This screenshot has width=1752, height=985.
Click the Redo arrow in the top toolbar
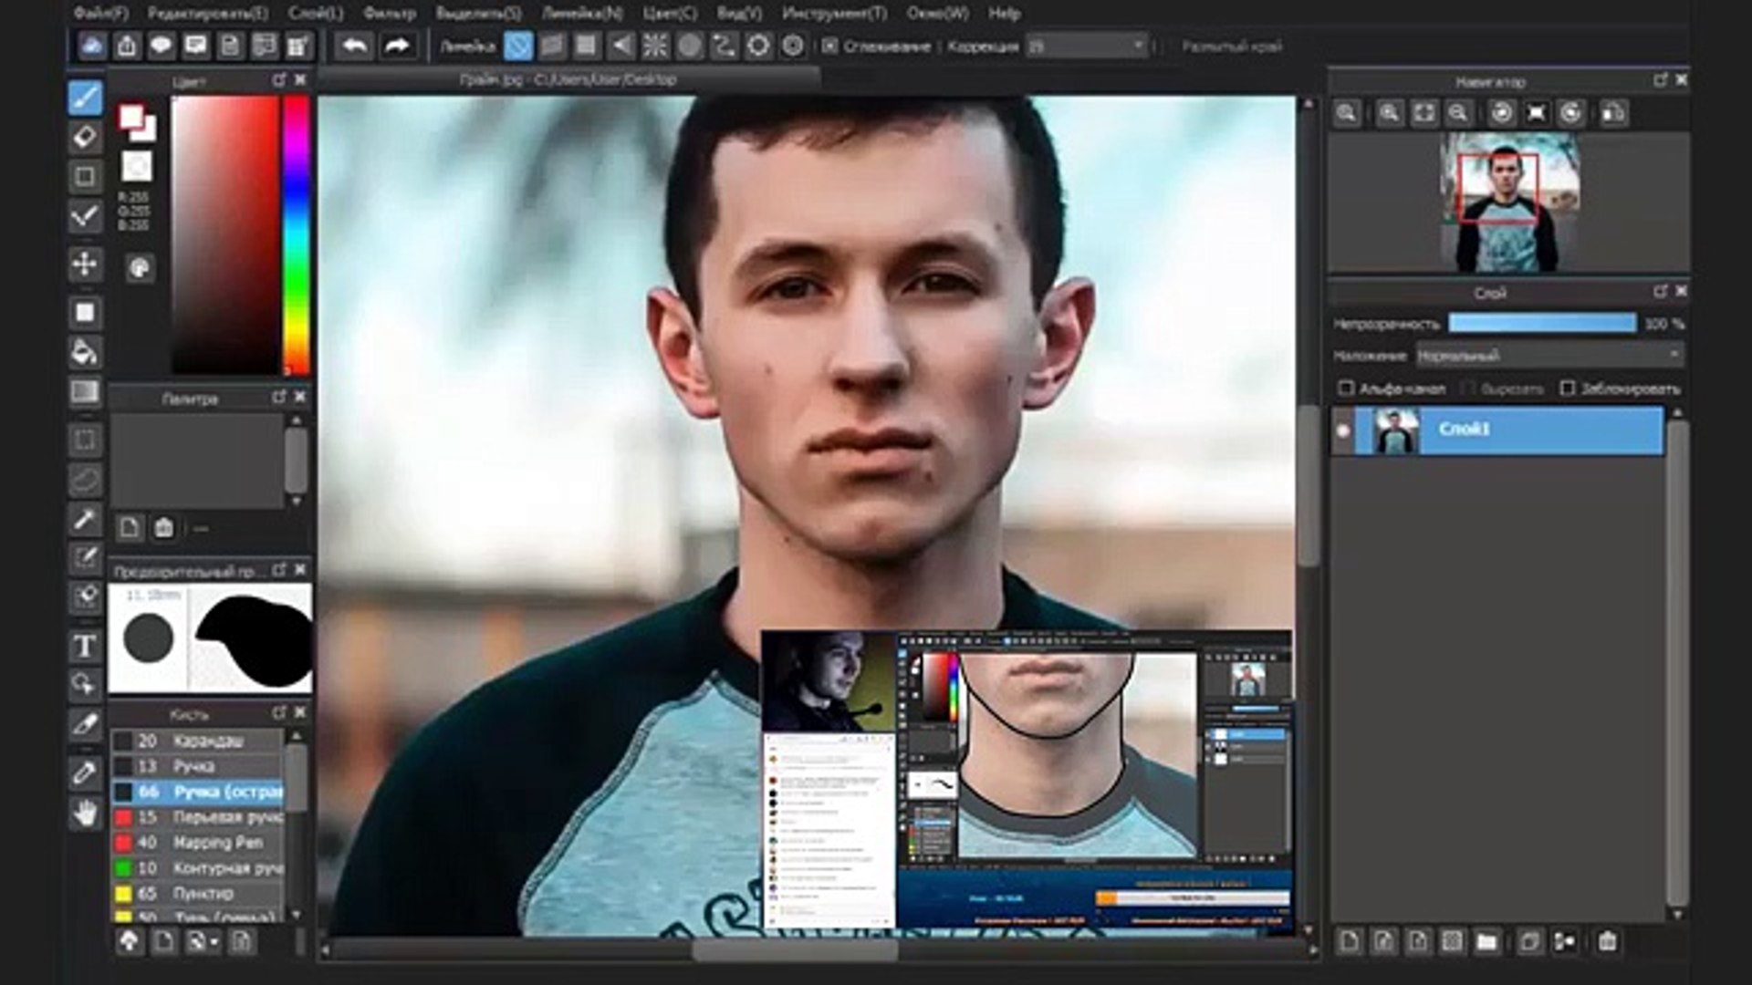tap(397, 46)
